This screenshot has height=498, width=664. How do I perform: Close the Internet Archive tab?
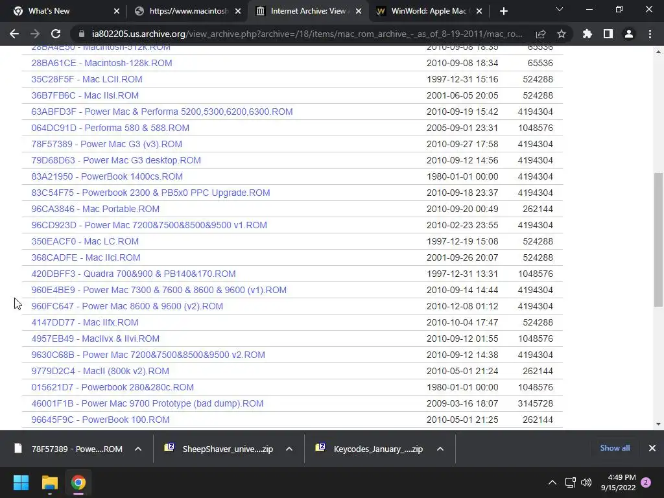pyautogui.click(x=359, y=11)
